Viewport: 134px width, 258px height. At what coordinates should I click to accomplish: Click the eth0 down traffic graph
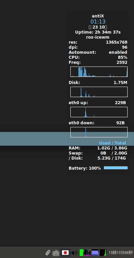click(x=99, y=132)
